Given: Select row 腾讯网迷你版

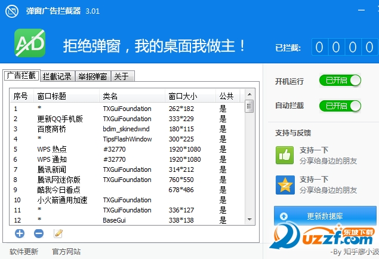Looking at the screenshot, I should [127, 180].
